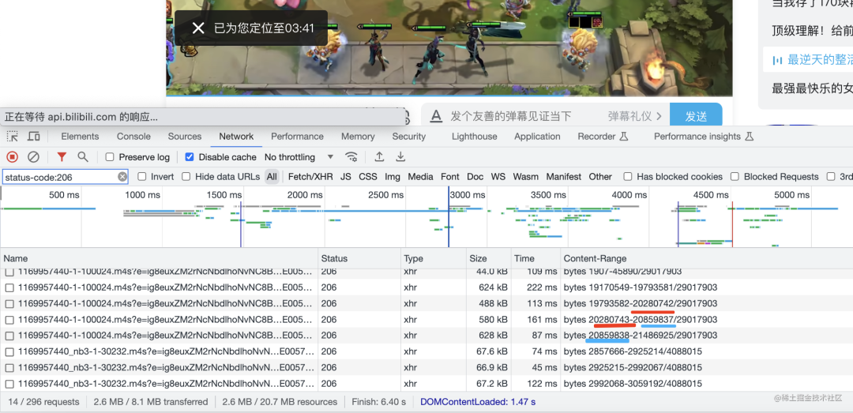This screenshot has width=853, height=413.
Task: Open network conditions wifi icon
Action: pos(351,156)
